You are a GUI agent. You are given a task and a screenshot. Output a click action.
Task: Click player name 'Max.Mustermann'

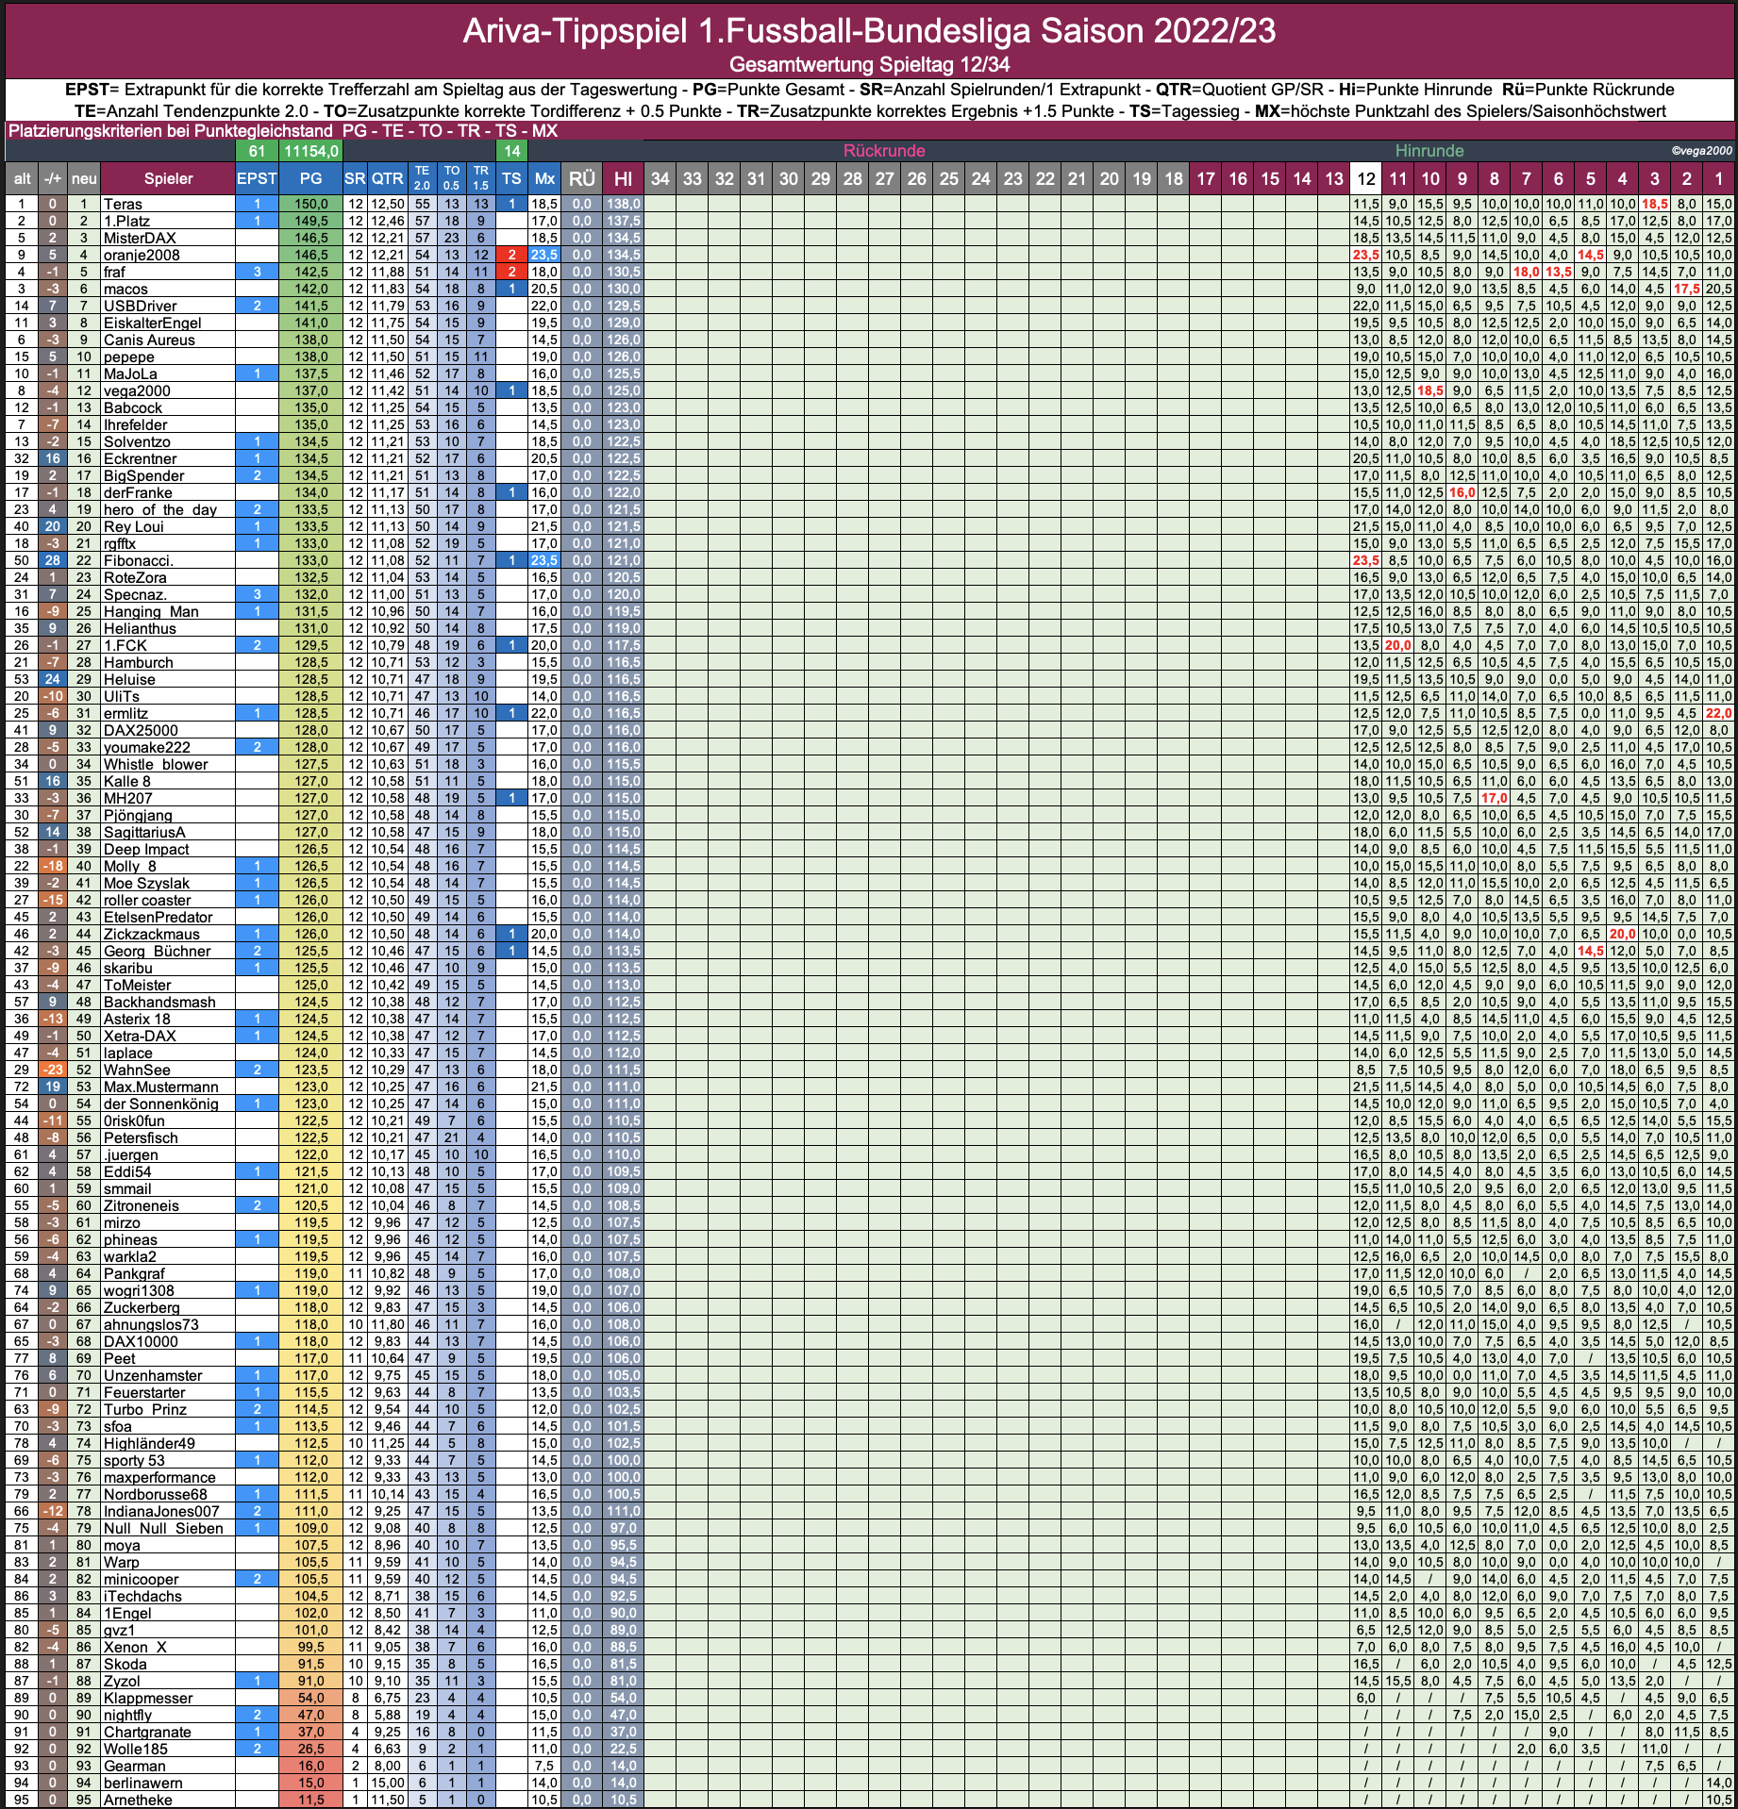[160, 1087]
